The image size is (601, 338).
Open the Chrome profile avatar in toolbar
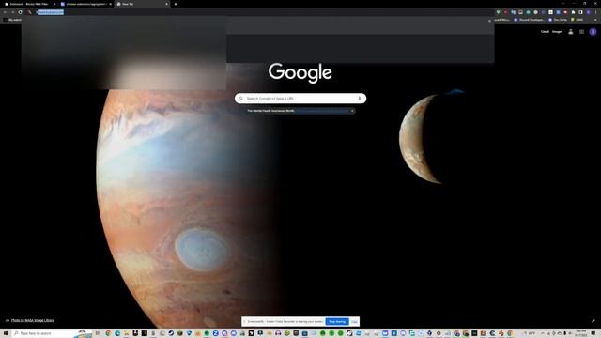589,12
